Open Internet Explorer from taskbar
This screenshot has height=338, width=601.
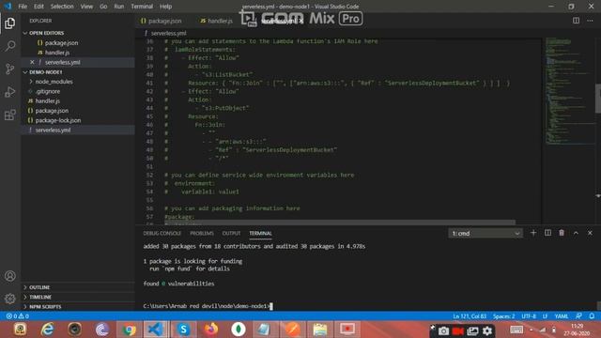click(48, 330)
